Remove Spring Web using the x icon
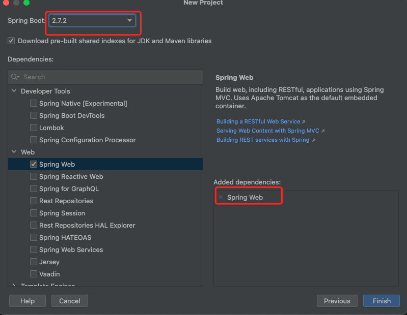 point(221,197)
